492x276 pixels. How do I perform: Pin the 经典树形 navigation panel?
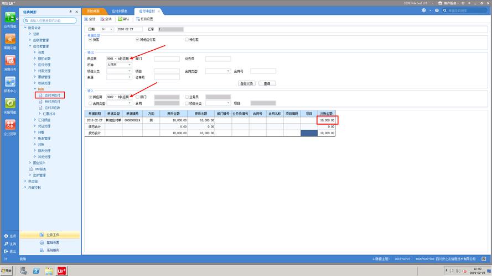(x=71, y=12)
